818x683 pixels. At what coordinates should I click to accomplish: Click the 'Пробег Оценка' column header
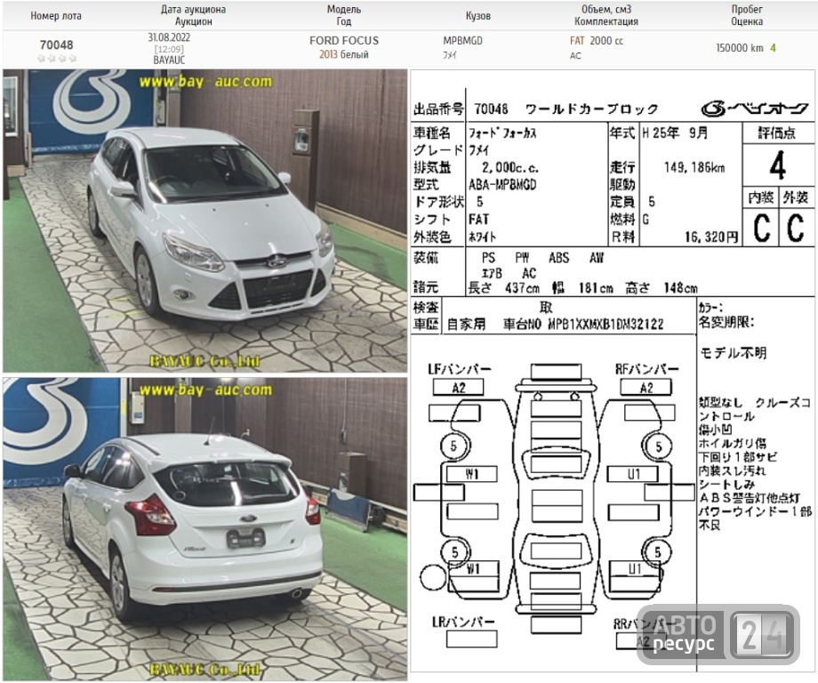(x=747, y=16)
